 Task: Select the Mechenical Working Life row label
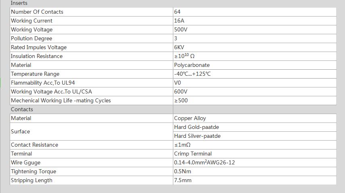(91, 101)
